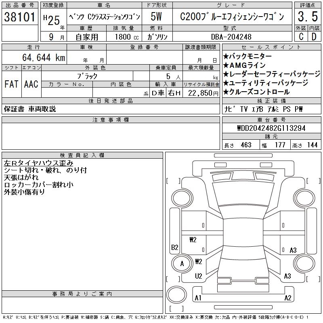Click the star beside AMGライン
Viewport: 323px width, 323px height.
226,65
